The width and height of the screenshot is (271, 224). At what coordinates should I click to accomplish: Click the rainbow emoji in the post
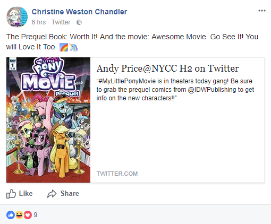tap(64, 47)
